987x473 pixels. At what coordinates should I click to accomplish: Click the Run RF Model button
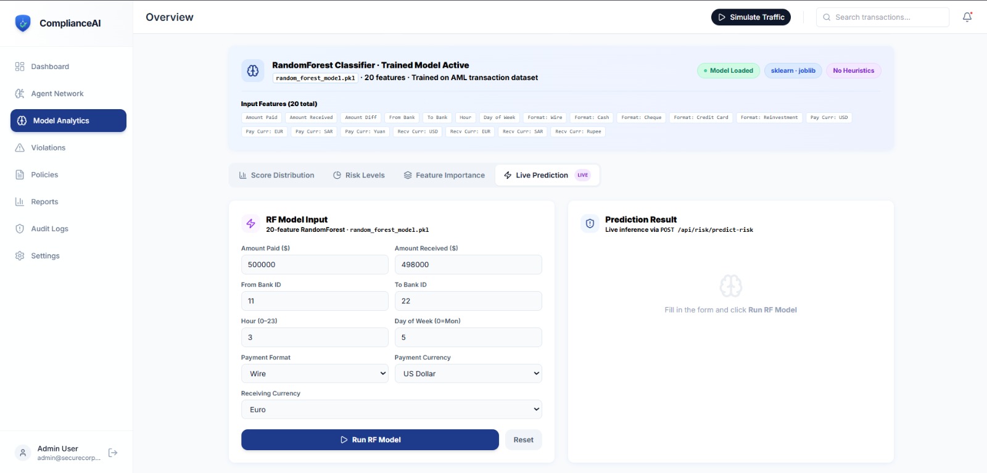370,440
